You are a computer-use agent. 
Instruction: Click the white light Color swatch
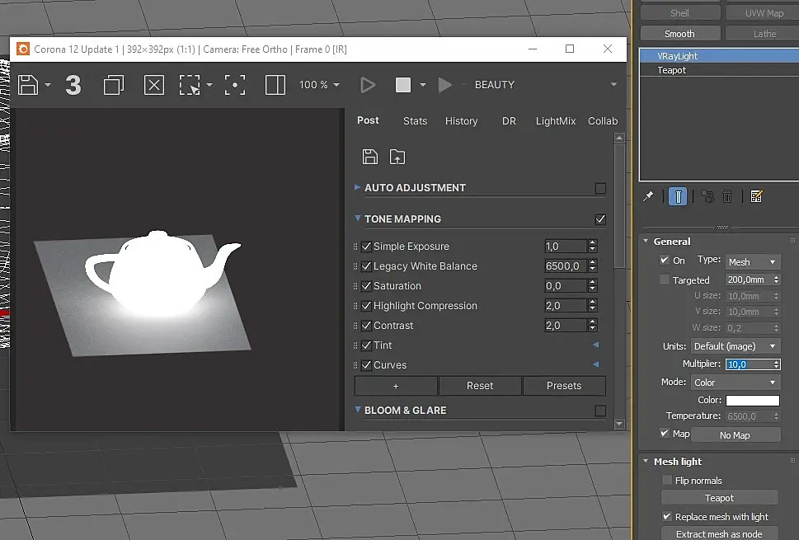click(x=752, y=401)
